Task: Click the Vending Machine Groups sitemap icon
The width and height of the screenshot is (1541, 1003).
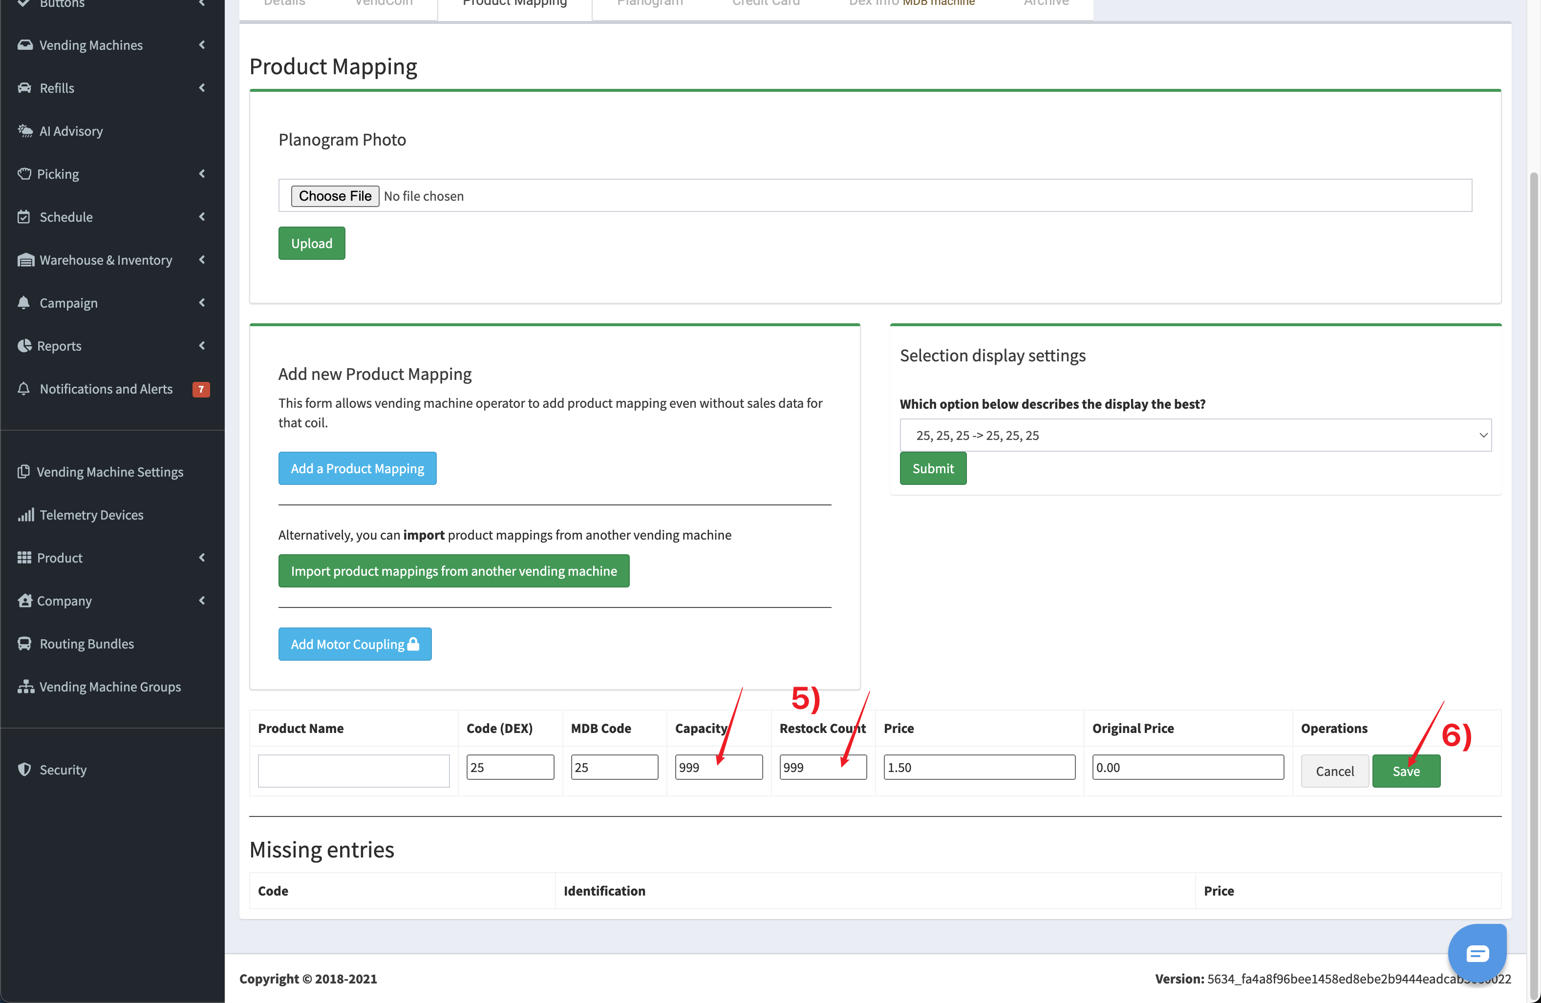Action: 25,687
